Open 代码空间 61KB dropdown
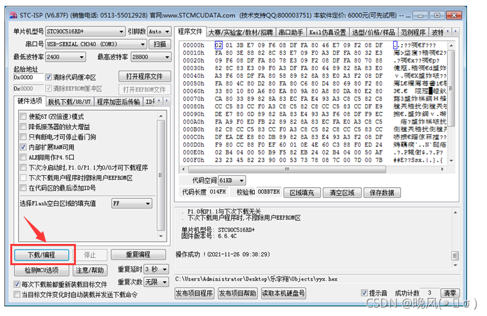The height and width of the screenshot is (316, 487). pyautogui.click(x=232, y=180)
